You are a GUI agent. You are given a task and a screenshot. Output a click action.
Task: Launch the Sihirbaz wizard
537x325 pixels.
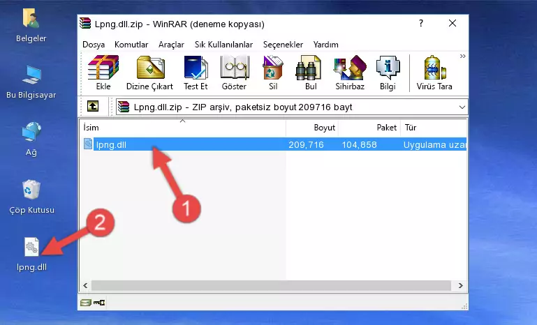350,73
